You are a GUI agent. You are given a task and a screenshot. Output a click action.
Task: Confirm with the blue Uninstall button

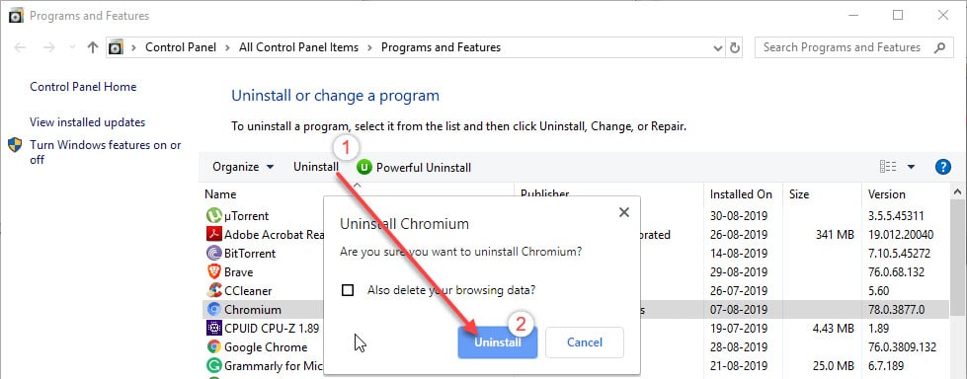click(498, 342)
